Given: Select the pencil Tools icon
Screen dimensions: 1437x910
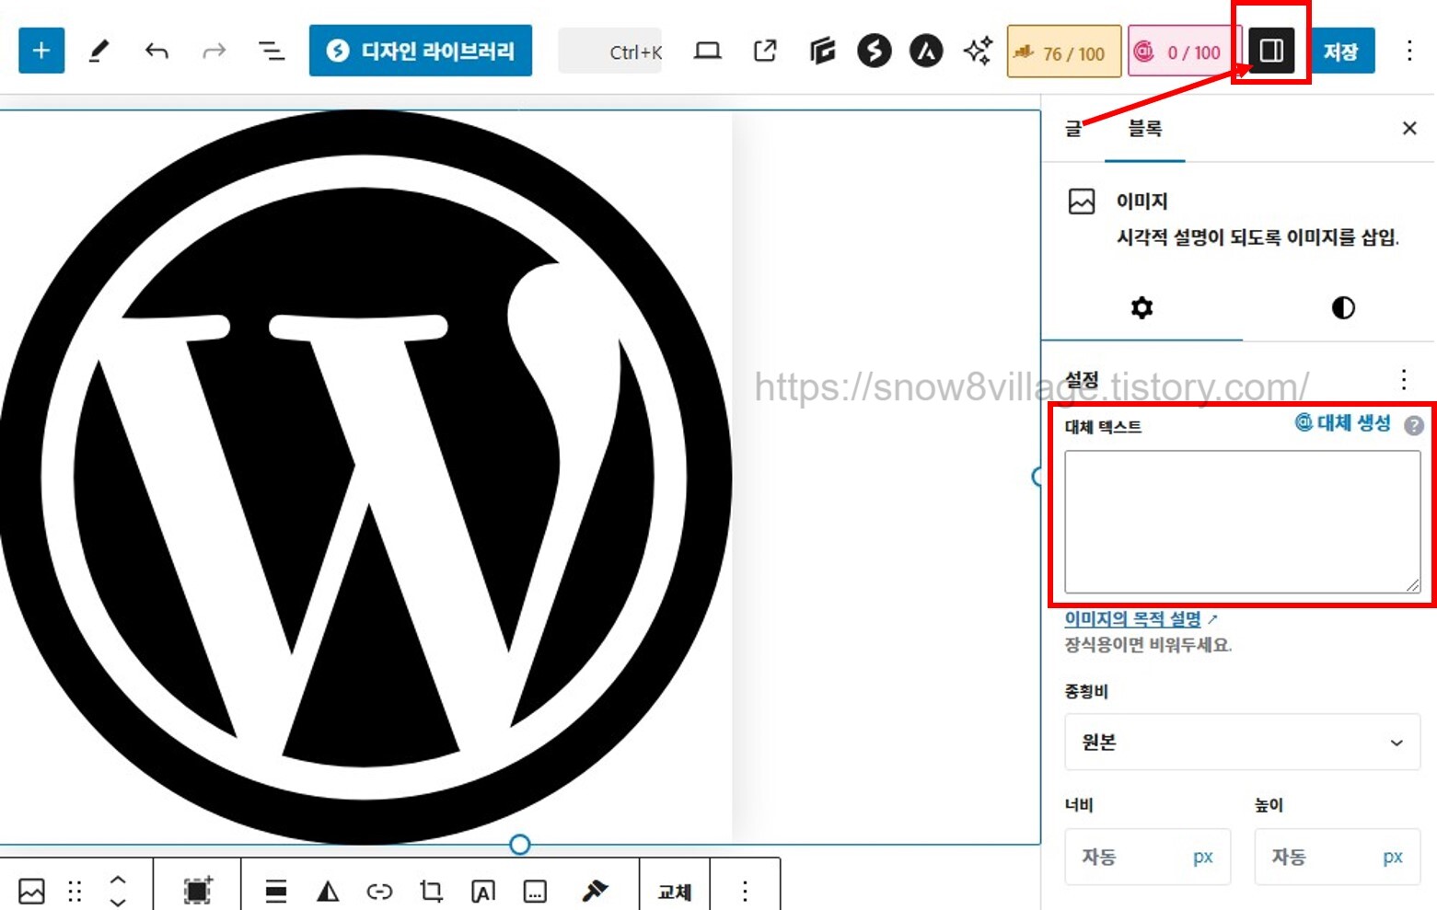Looking at the screenshot, I should pos(99,51).
